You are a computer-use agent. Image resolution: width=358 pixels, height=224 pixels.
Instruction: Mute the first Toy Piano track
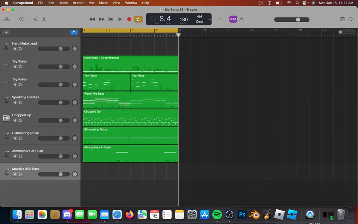(15, 67)
